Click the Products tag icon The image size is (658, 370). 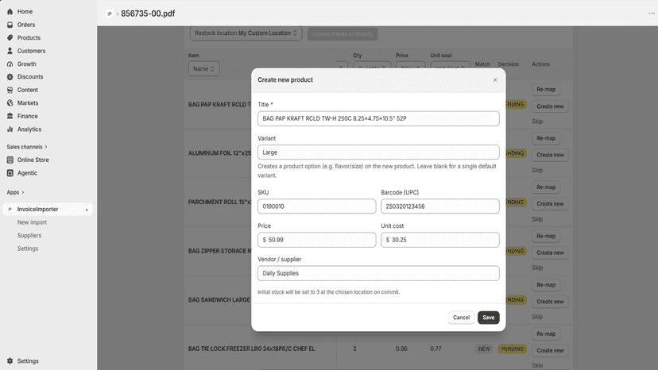(10, 38)
